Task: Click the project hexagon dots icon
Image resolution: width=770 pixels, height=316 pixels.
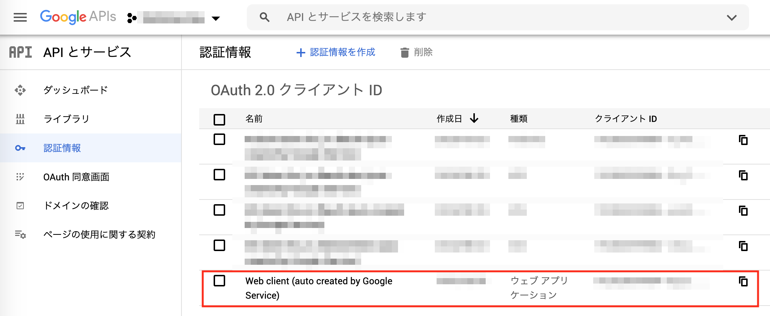Action: point(132,18)
